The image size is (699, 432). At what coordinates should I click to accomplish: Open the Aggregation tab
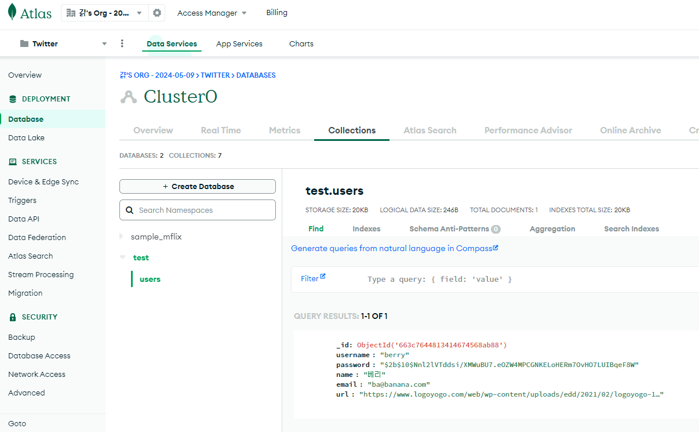click(x=552, y=229)
